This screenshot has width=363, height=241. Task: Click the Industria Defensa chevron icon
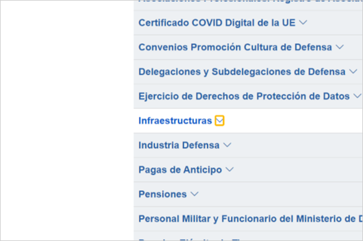coord(227,145)
